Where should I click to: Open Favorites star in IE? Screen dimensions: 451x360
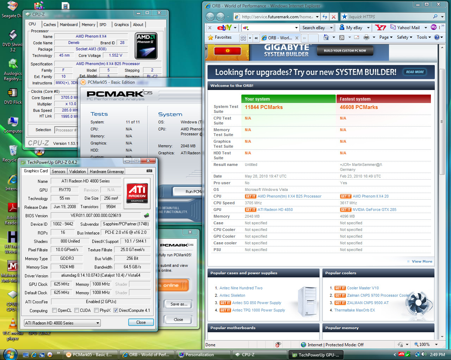click(x=220, y=37)
